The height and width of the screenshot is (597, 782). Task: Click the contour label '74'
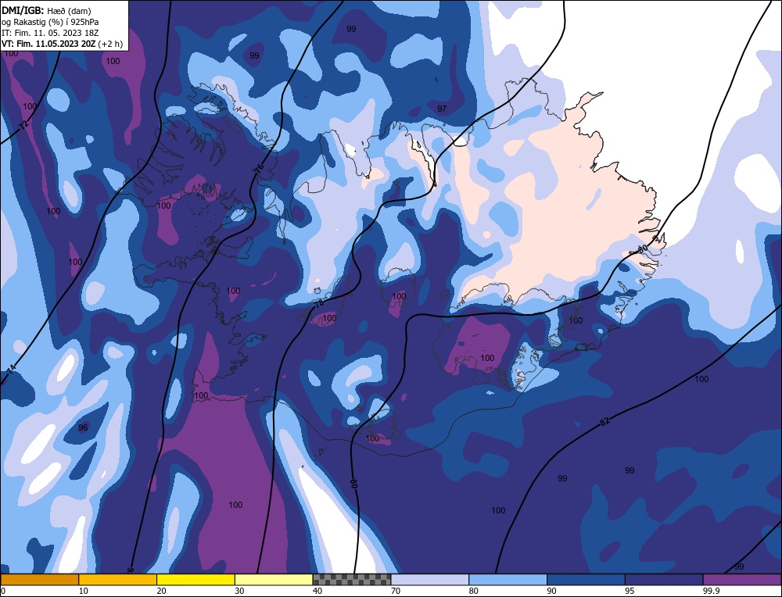click(x=12, y=370)
